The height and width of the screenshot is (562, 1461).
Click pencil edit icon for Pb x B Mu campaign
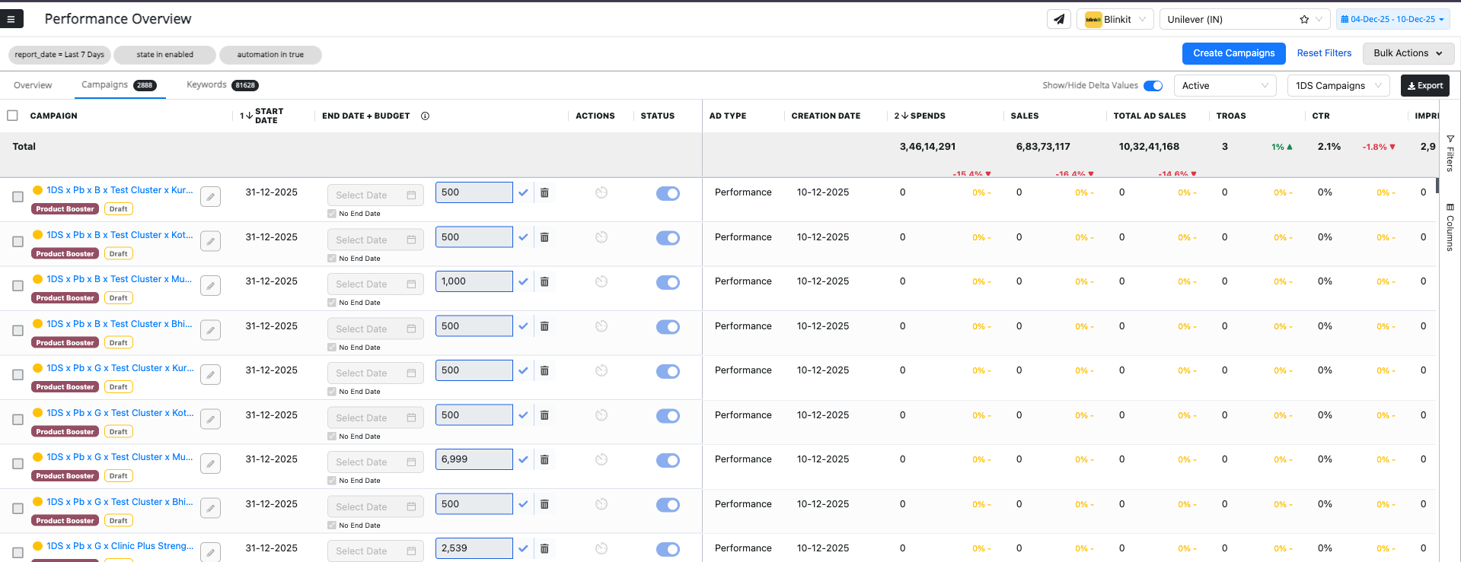click(211, 286)
